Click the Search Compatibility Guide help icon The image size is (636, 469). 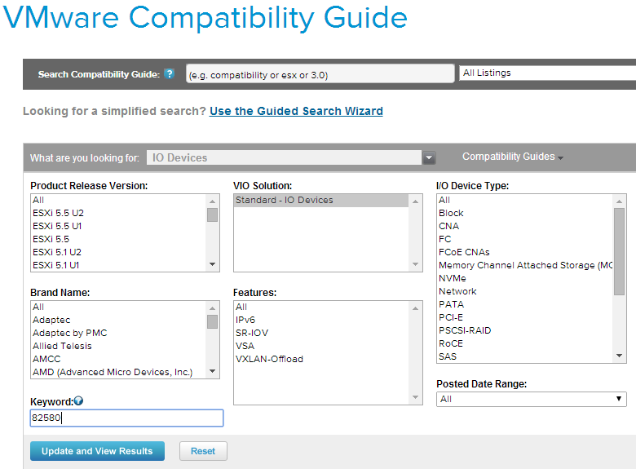click(x=170, y=74)
